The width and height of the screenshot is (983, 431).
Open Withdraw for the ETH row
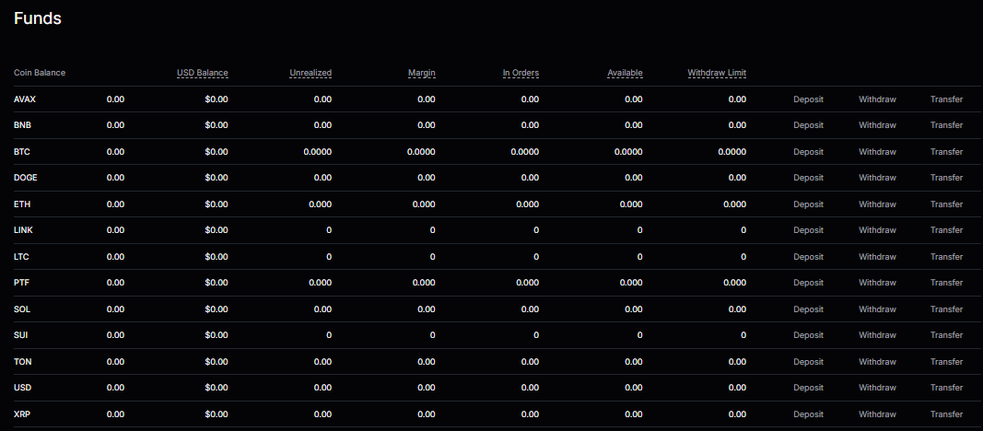[x=877, y=204]
